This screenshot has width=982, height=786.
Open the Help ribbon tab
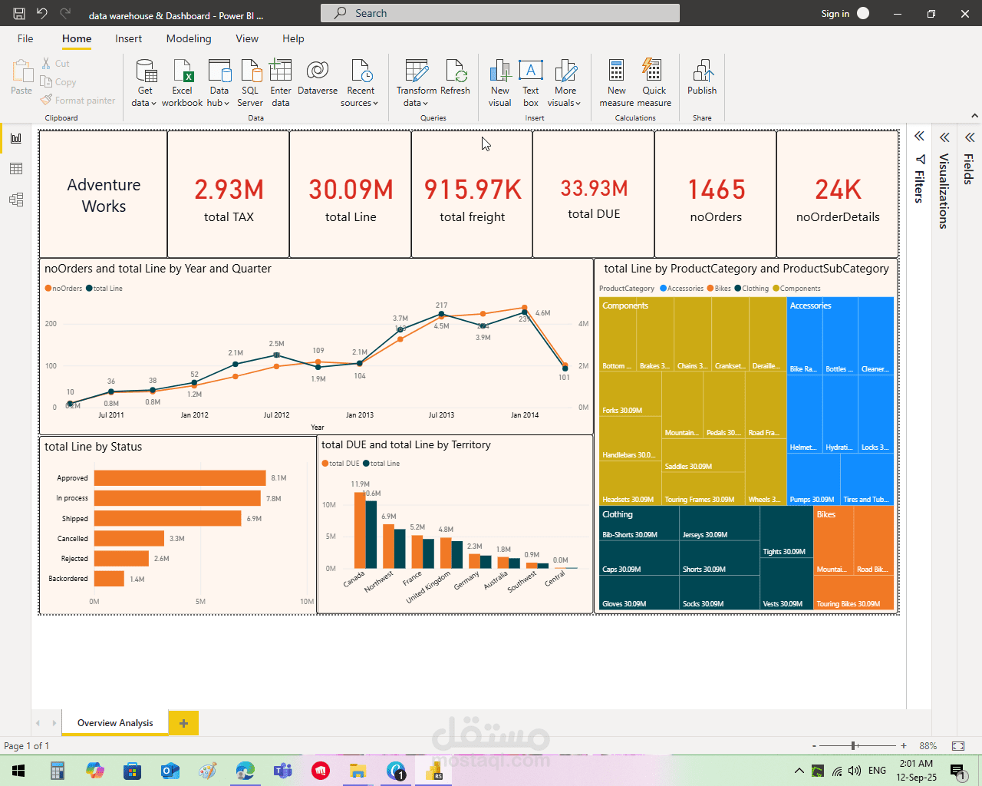pos(293,38)
